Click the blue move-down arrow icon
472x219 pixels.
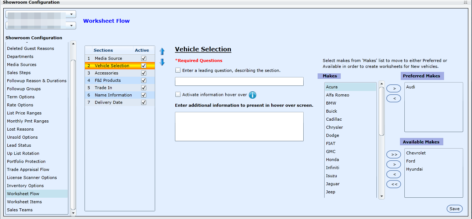(x=162, y=62)
